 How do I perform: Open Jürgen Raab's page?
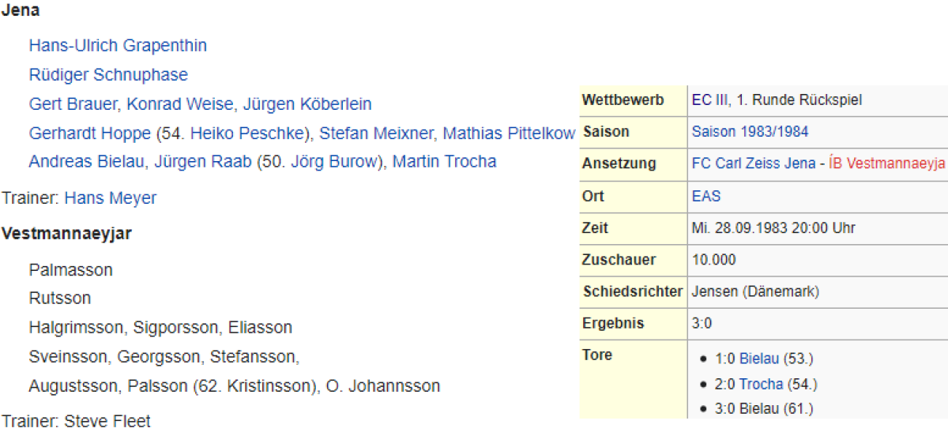pyautogui.click(x=203, y=162)
